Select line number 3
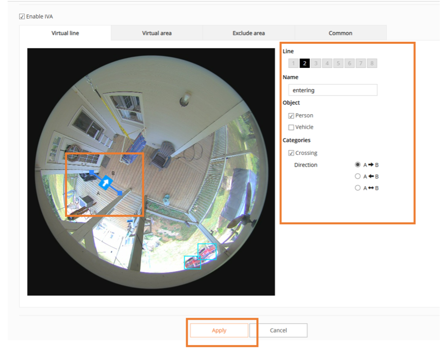 pos(316,63)
